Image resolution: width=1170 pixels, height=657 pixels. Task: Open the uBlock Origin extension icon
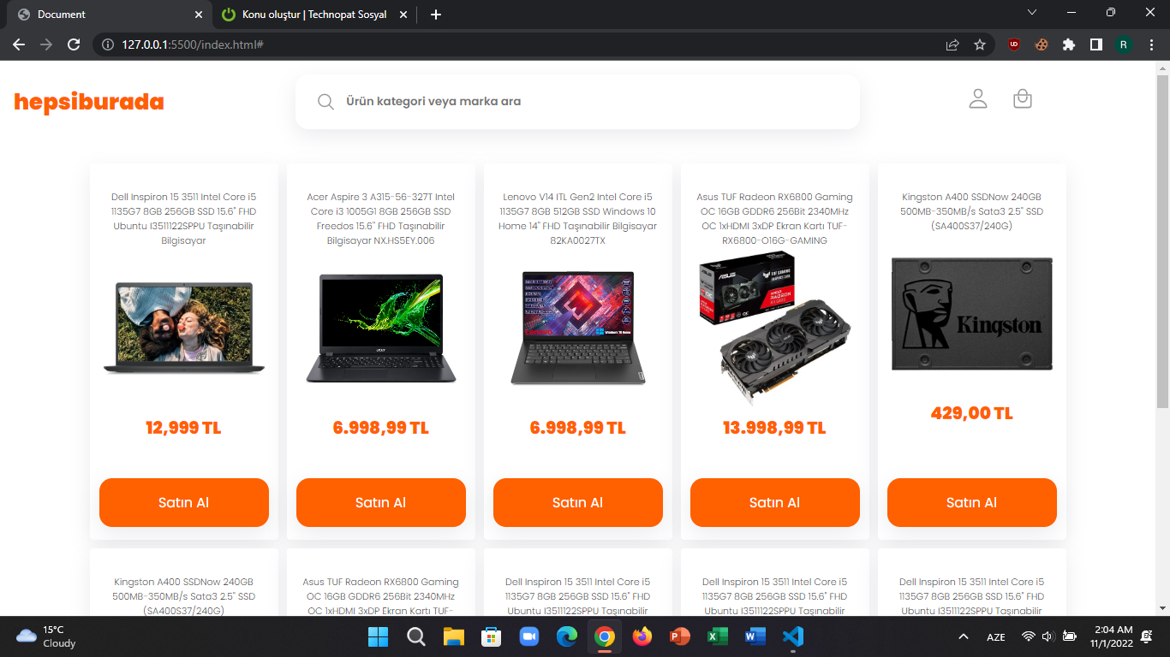[1014, 44]
